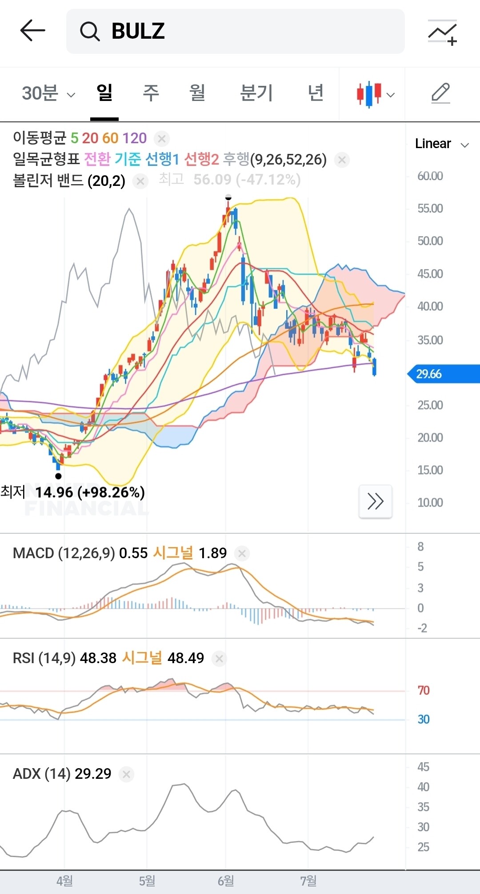This screenshot has width=480, height=894.
Task: Tap the search magnifier icon
Action: click(x=90, y=32)
